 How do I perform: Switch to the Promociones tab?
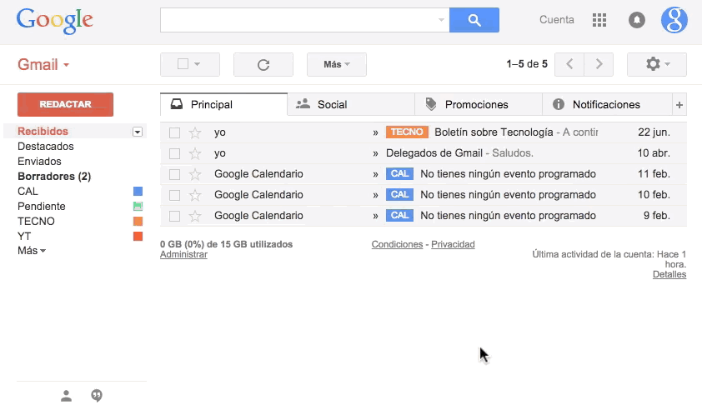point(479,105)
